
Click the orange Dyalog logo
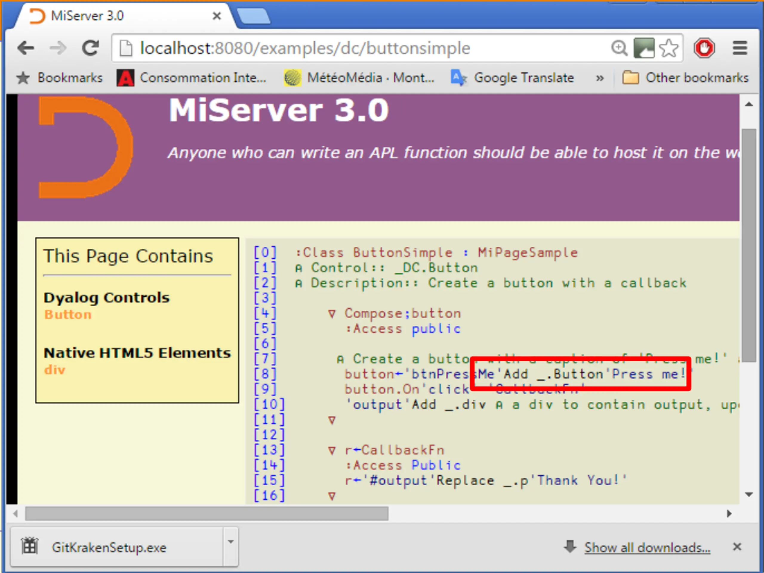click(86, 147)
